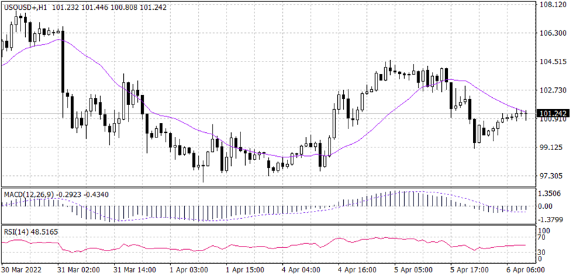Select the 6 Apr 06:00 time marker
Viewport: 573px width, 277px height.
(523, 270)
